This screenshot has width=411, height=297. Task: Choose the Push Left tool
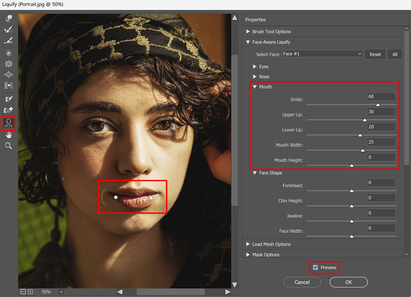pos(9,86)
